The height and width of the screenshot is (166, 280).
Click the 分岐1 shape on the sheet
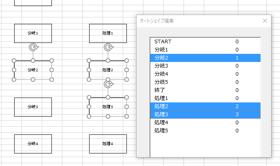pos(33,33)
